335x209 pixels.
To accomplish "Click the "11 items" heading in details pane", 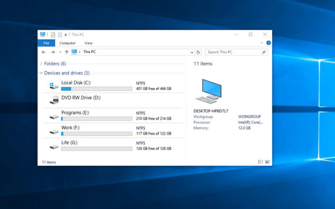I will pos(203,64).
